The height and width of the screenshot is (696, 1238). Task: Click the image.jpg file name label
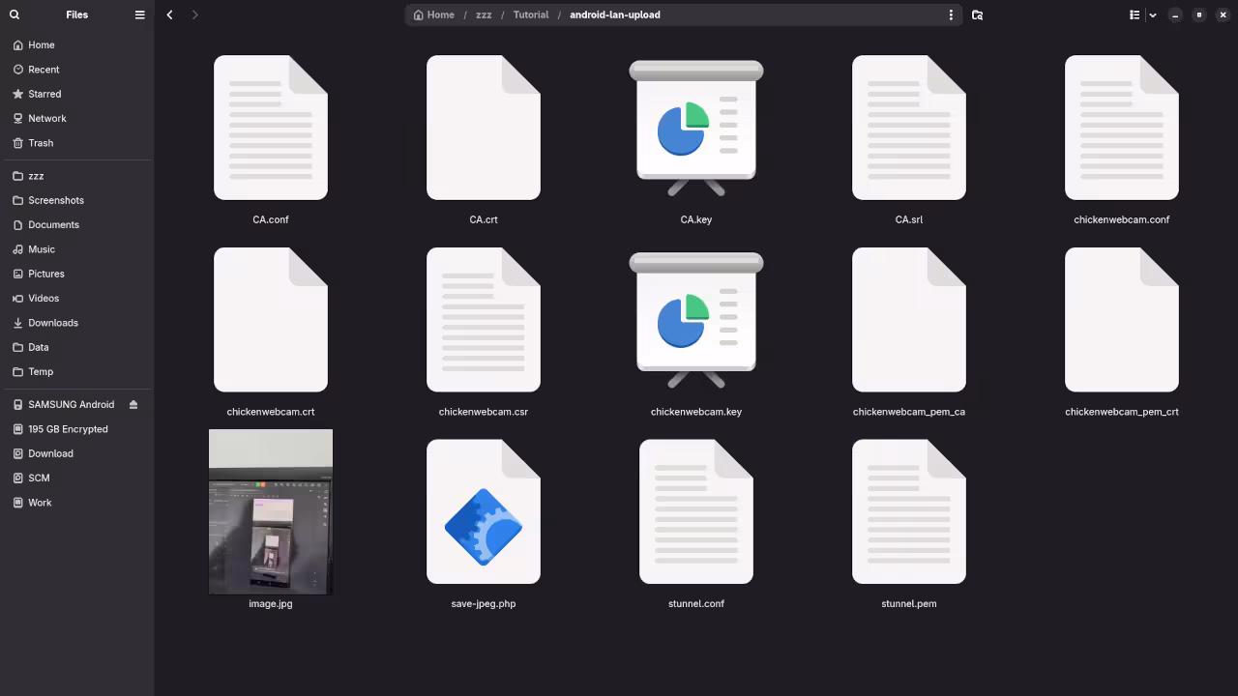pos(271,603)
